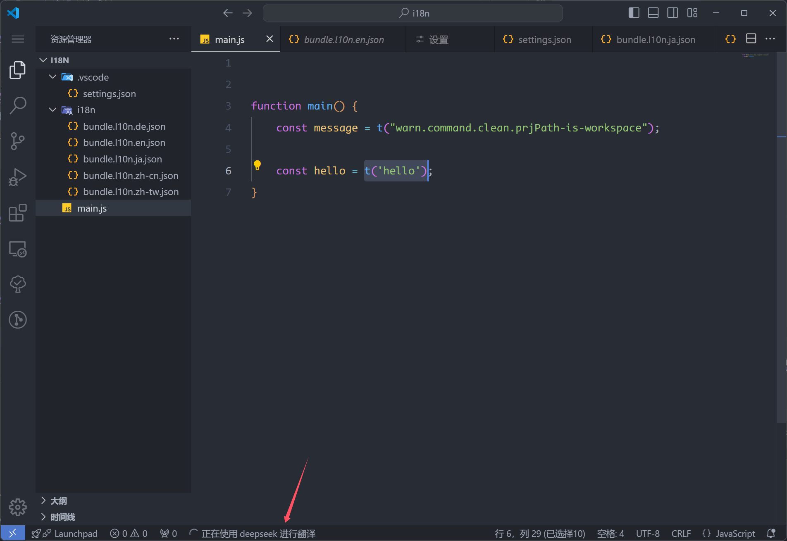This screenshot has width=787, height=541.
Task: Open the Search view in activity bar
Action: pyautogui.click(x=17, y=105)
